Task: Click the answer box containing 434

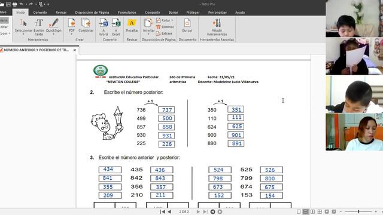Action: click(110, 170)
